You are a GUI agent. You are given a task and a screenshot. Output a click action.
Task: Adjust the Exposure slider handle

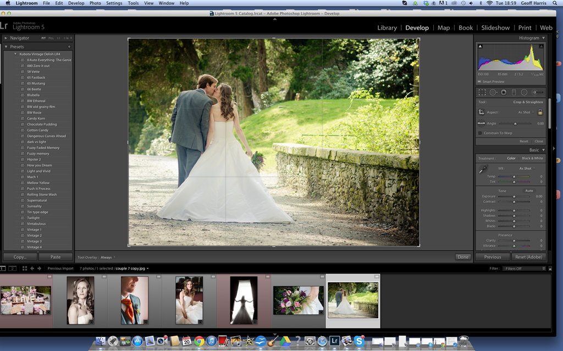coord(514,196)
